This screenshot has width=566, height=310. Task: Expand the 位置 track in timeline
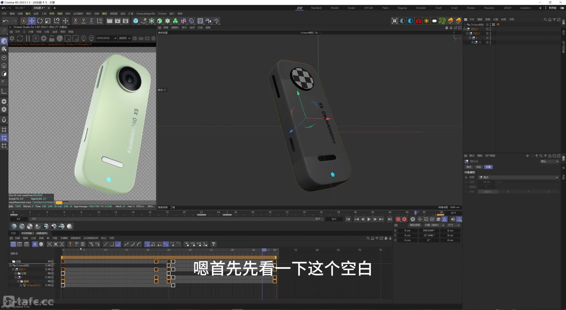(15, 273)
